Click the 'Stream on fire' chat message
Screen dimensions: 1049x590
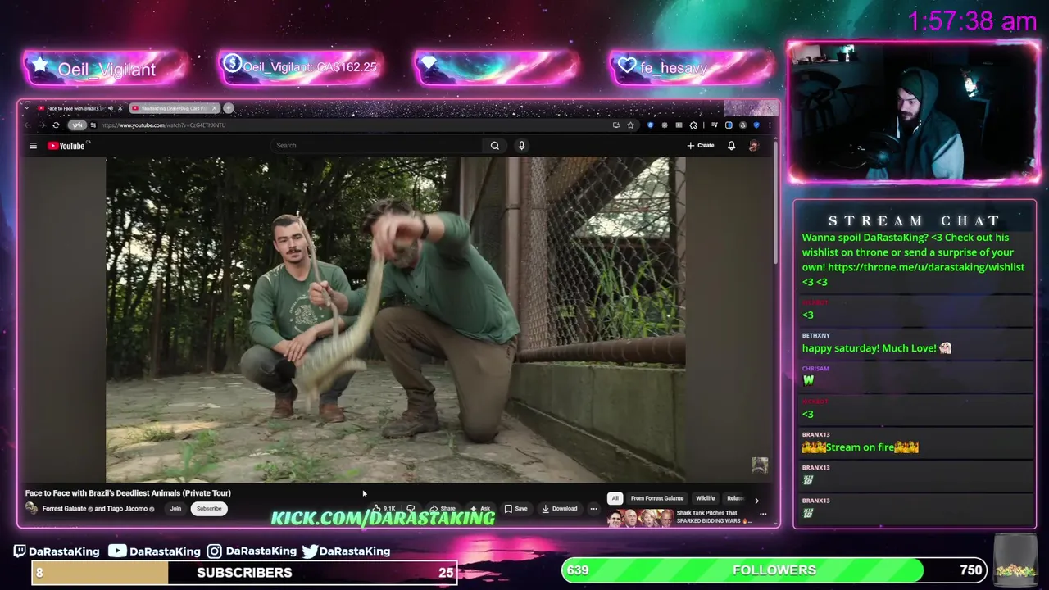861,447
